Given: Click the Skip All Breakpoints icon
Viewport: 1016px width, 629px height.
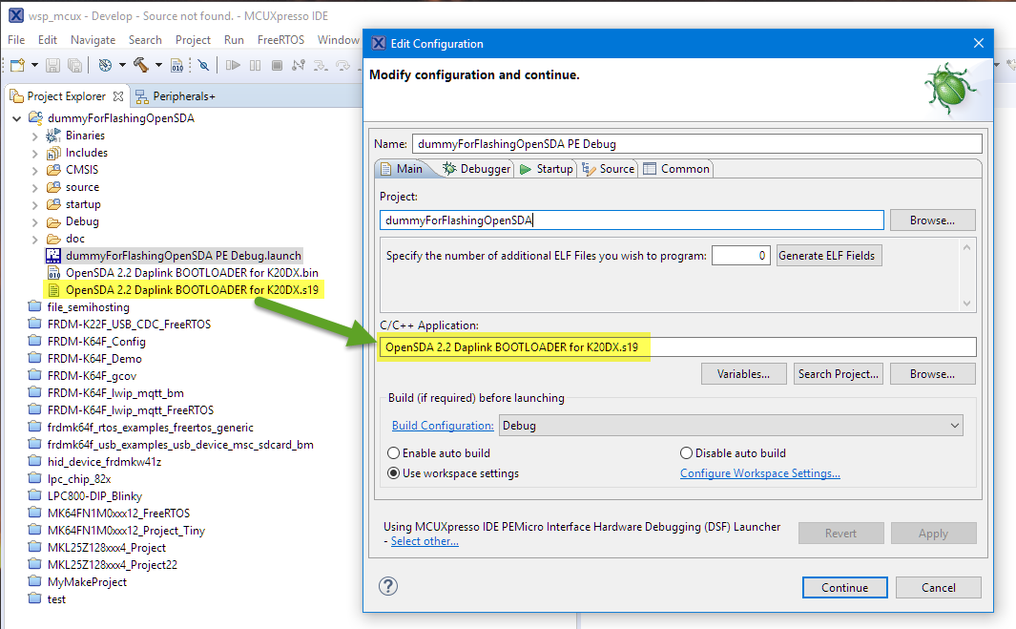Looking at the screenshot, I should (203, 65).
